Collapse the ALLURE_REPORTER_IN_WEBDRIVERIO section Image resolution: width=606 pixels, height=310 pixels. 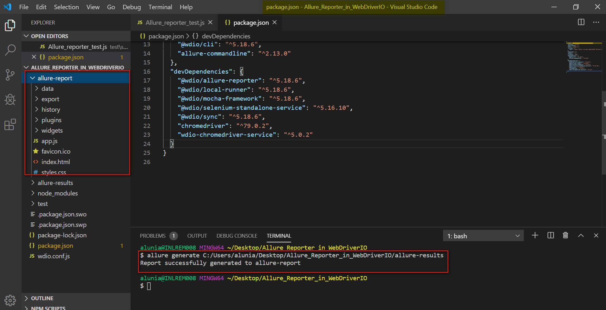point(76,68)
